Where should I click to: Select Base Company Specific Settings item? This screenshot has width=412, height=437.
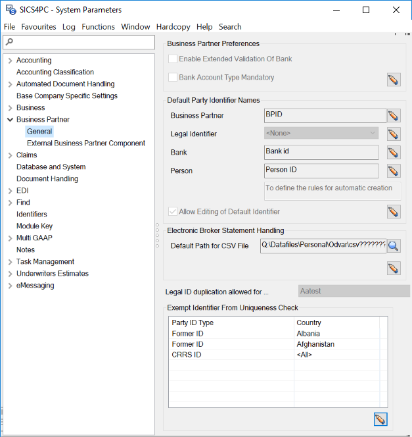coord(67,96)
